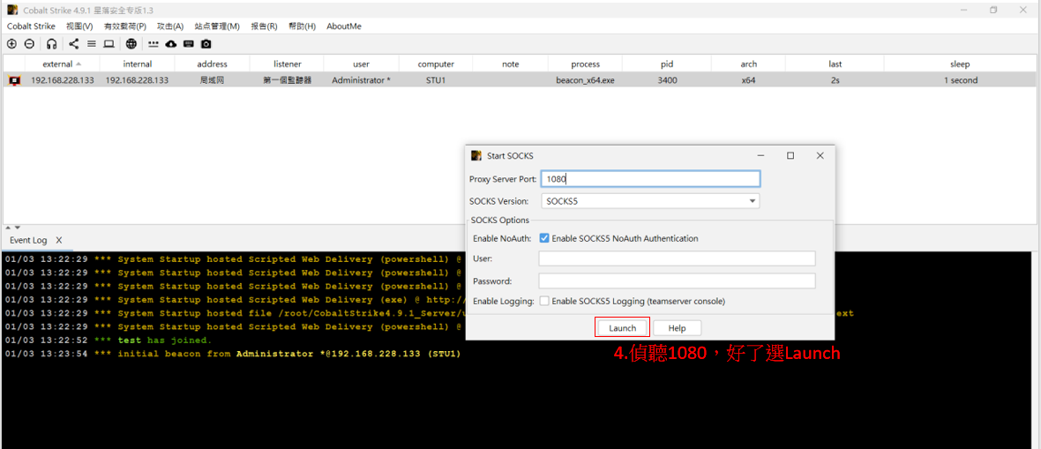Click Cobalt Strike logo in main title bar
Viewport: 1041px width, 449px height.
[12, 10]
